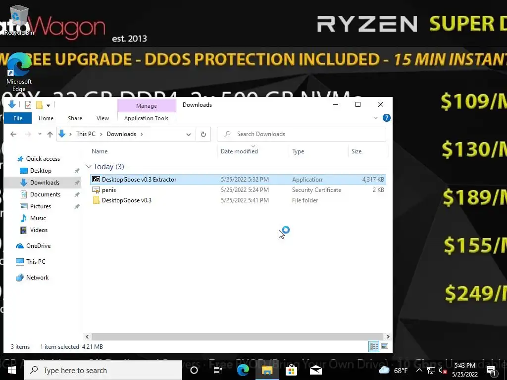Select the penis security certificate file

[238, 190]
